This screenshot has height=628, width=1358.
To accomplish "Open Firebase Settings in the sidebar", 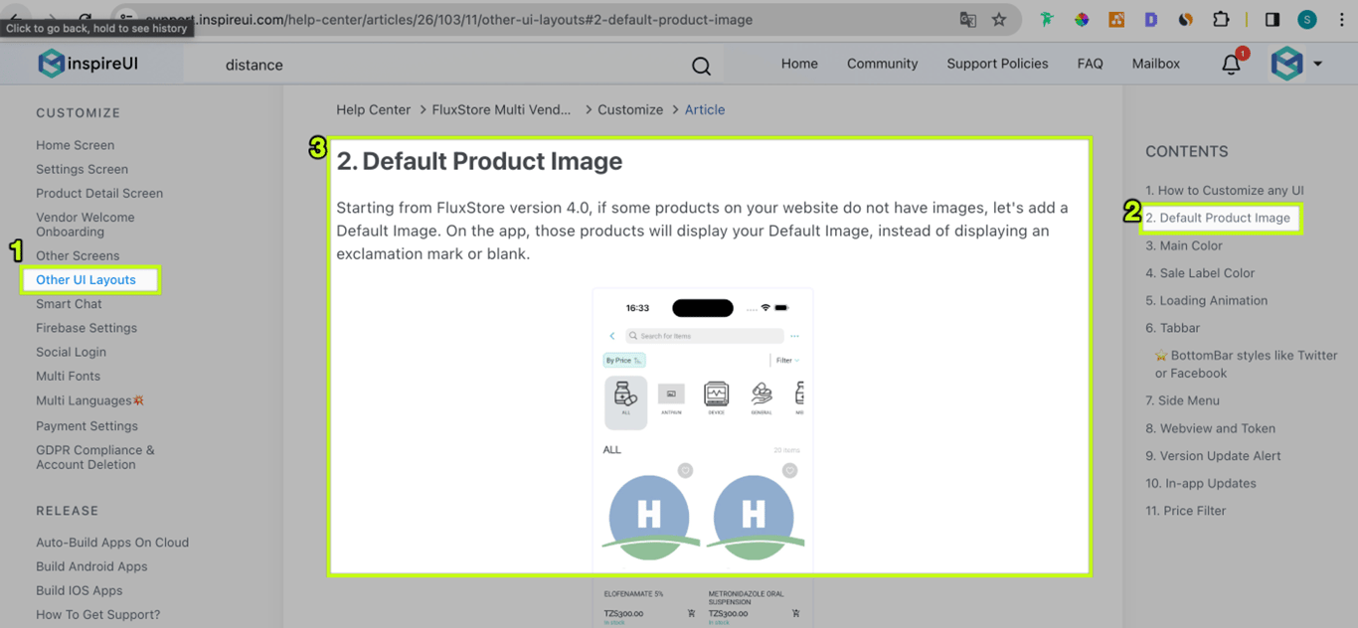I will (x=86, y=328).
